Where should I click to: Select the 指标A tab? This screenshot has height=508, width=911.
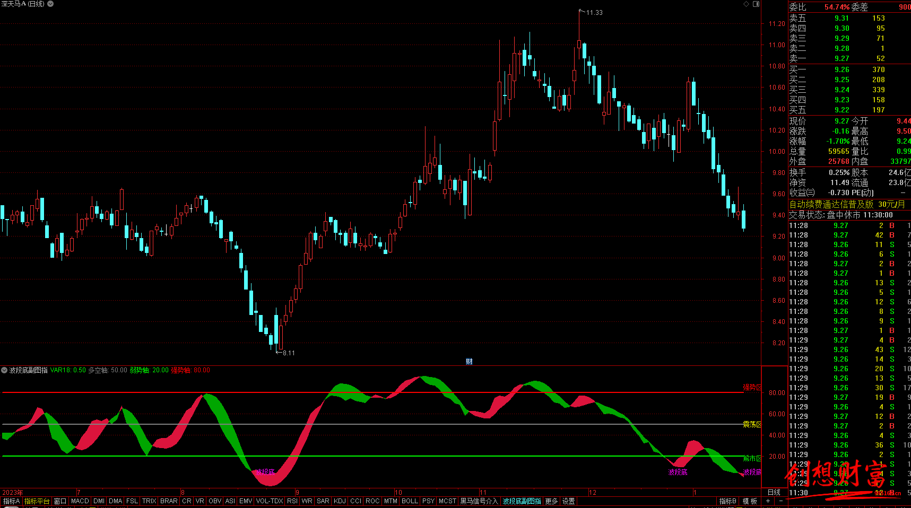click(x=11, y=501)
